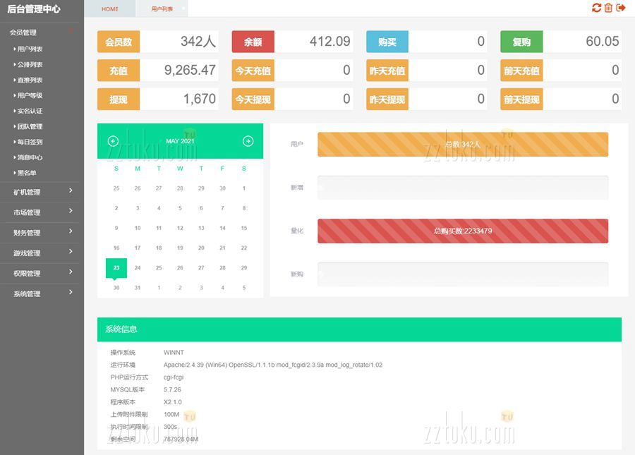Go to previous month in calendar
Image resolution: width=635 pixels, height=455 pixels.
pyautogui.click(x=113, y=141)
